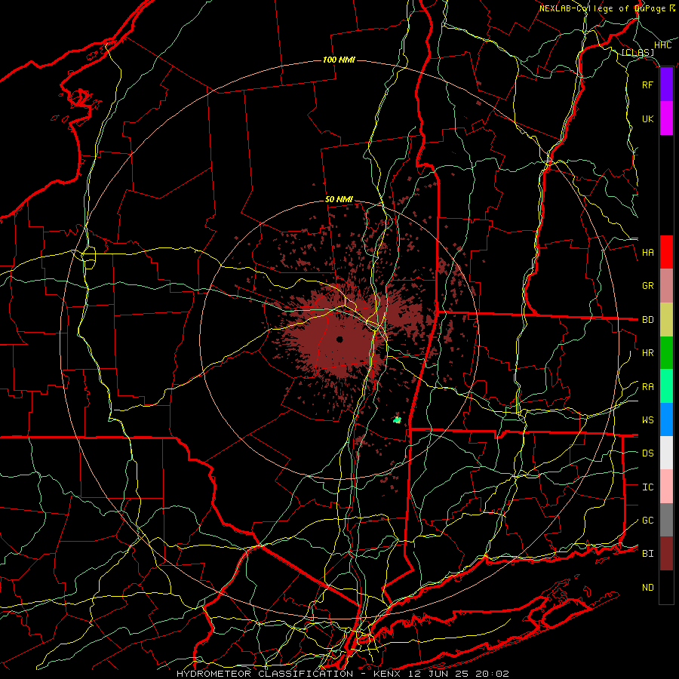Click the BD yellow legend swatch
The image size is (679, 679).
pos(666,319)
